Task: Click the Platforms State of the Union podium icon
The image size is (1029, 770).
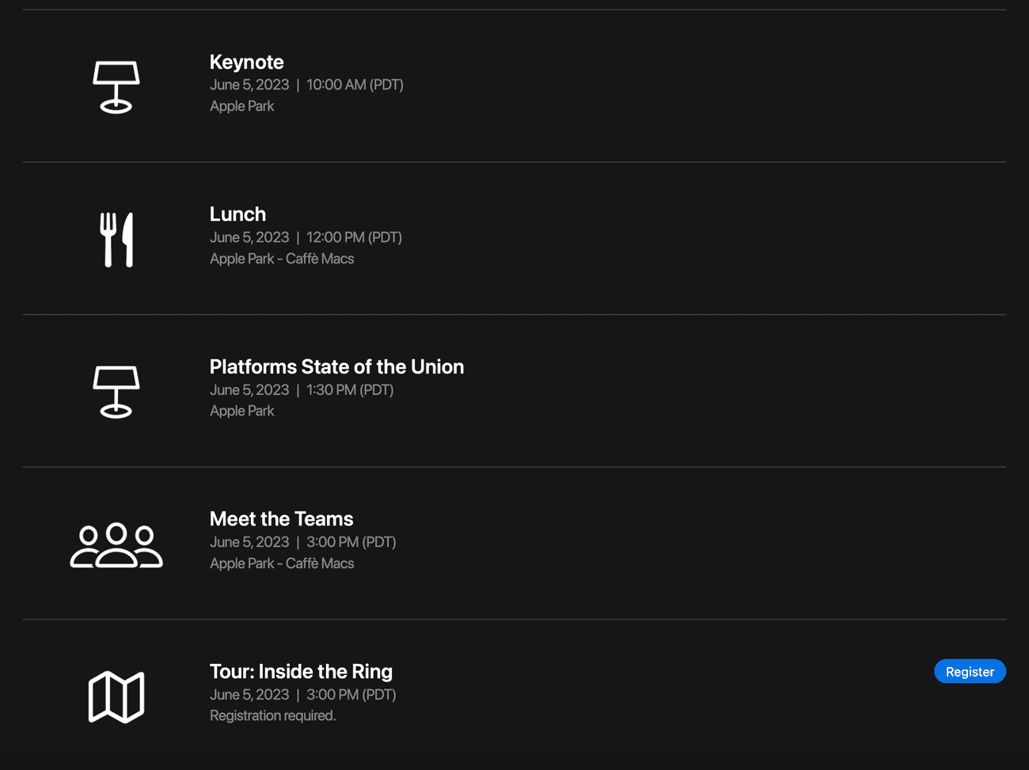Action: click(x=116, y=391)
